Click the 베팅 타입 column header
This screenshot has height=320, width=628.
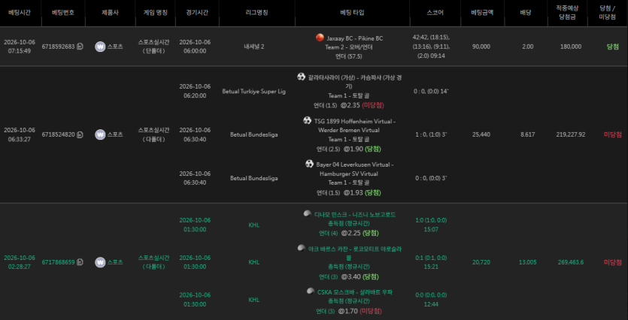[x=352, y=12]
